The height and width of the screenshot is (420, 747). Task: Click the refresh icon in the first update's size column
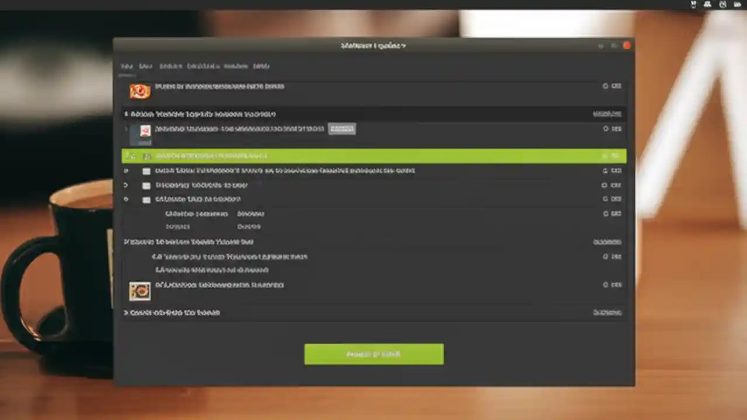(606, 86)
